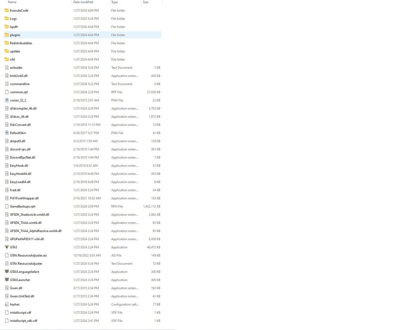
Task: Click the asiloader text document icon
Action: pos(7,68)
